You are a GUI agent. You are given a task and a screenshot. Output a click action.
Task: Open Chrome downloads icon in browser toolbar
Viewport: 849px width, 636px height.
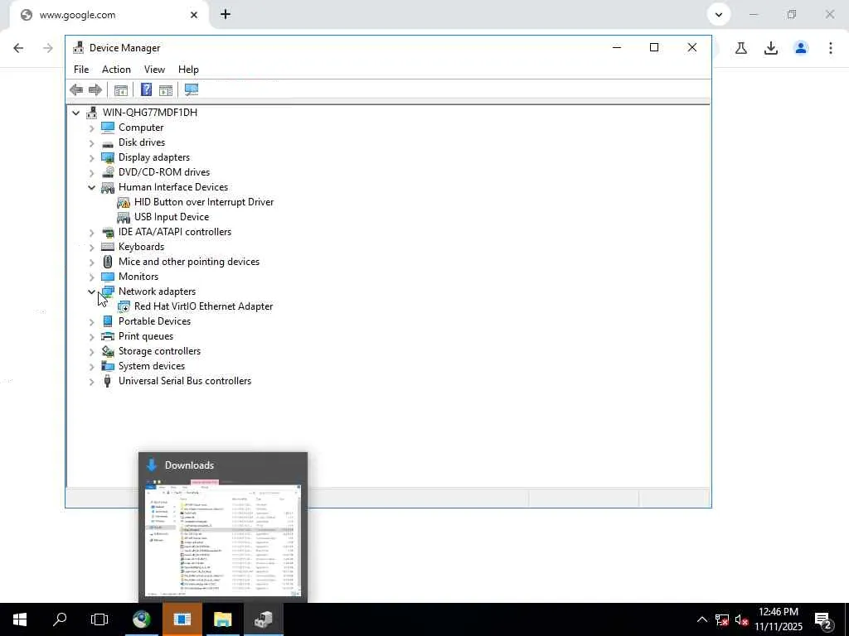click(x=771, y=48)
